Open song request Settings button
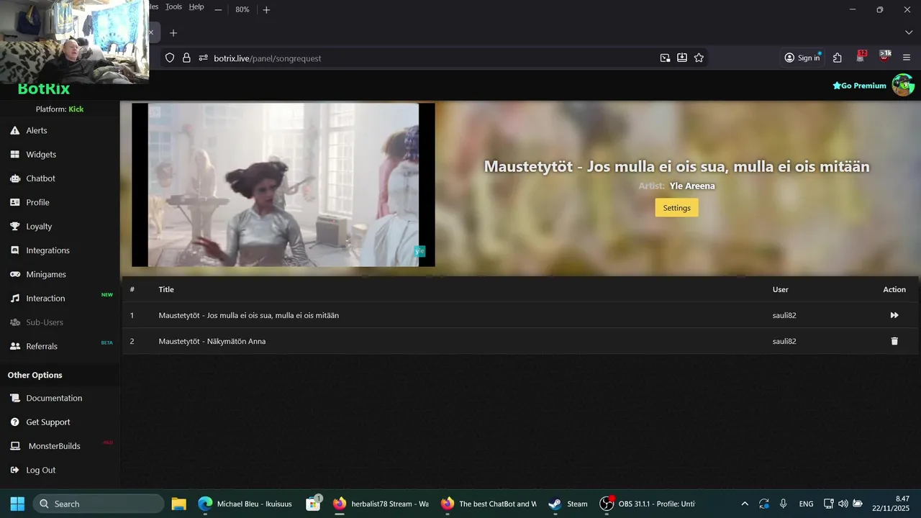This screenshot has width=921, height=518. point(676,208)
